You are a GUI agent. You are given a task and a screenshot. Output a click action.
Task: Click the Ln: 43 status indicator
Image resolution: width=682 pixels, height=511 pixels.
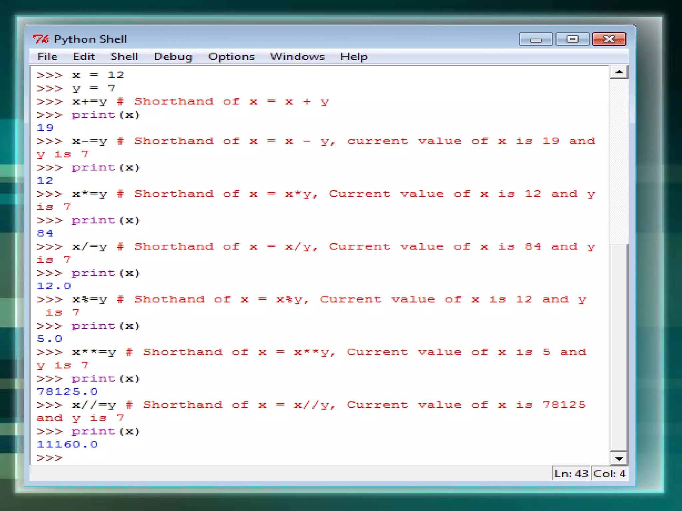point(571,473)
